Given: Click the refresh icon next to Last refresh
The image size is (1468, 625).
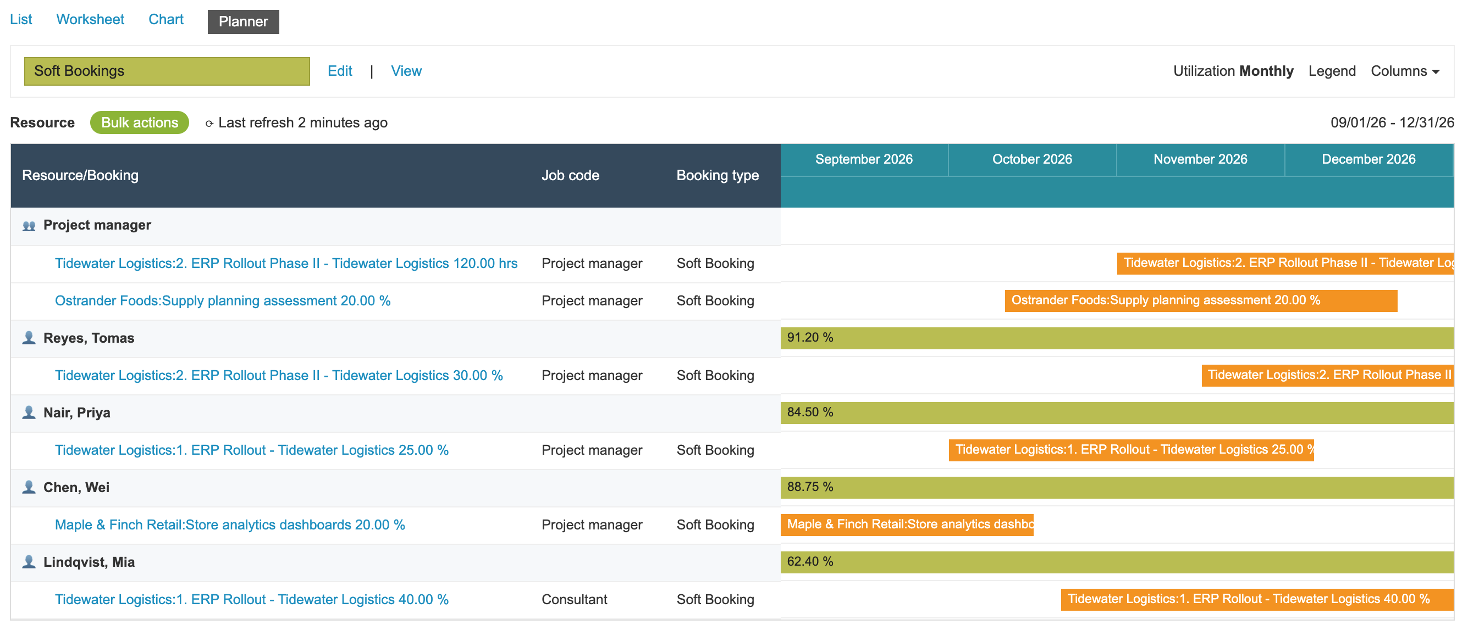Looking at the screenshot, I should (x=209, y=124).
